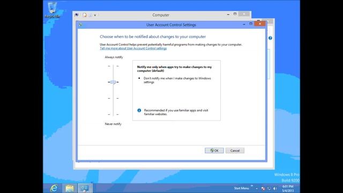Maximize the Computer window
The width and height of the screenshot is (343, 193).
point(235,14)
